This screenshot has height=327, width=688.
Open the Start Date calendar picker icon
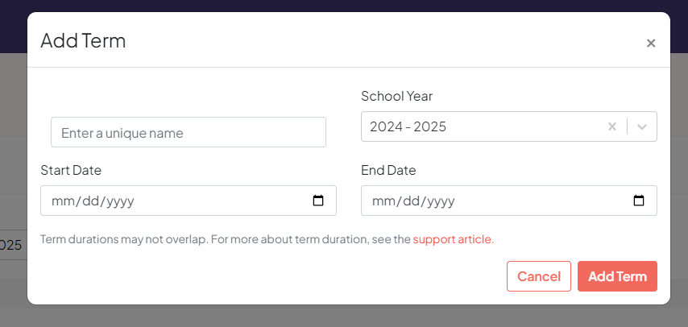(318, 201)
